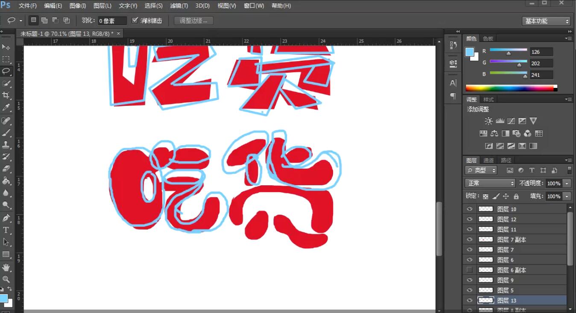Choose add-to-selection mode in options bar
576x313 pixels.
[44, 20]
